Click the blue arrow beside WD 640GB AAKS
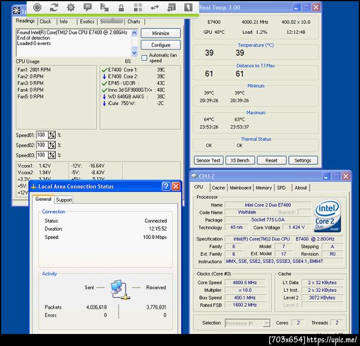This screenshot has height=346, width=360. pos(104,97)
